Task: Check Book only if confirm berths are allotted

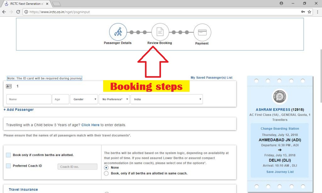Action: pyautogui.click(x=9, y=155)
